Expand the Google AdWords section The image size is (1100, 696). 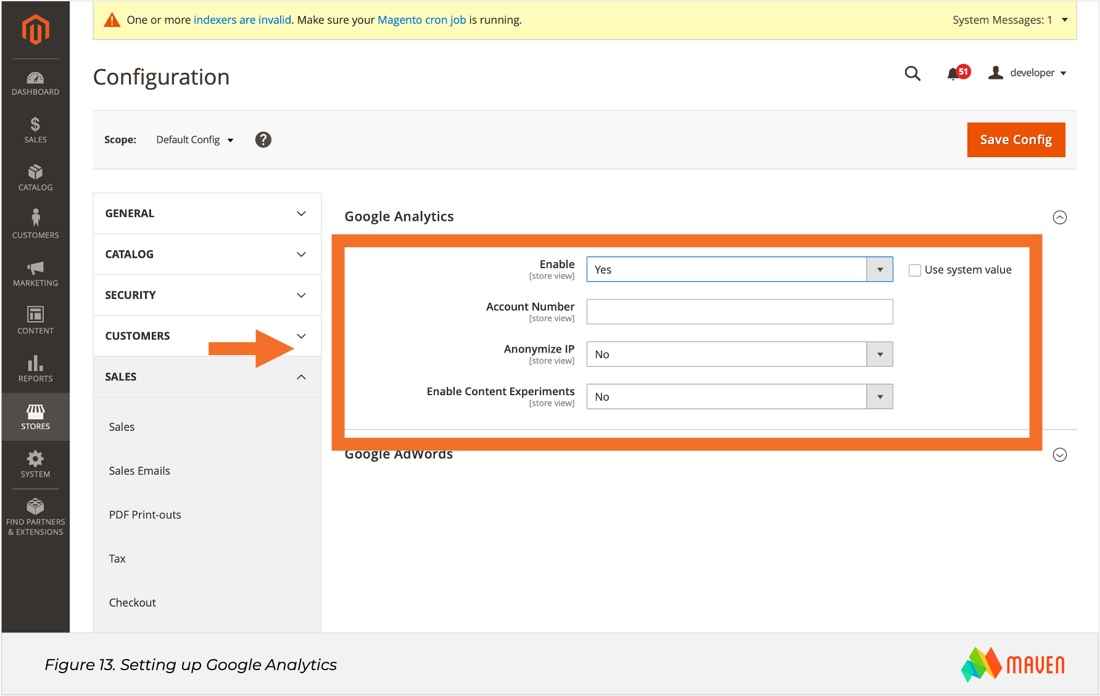pos(1059,455)
